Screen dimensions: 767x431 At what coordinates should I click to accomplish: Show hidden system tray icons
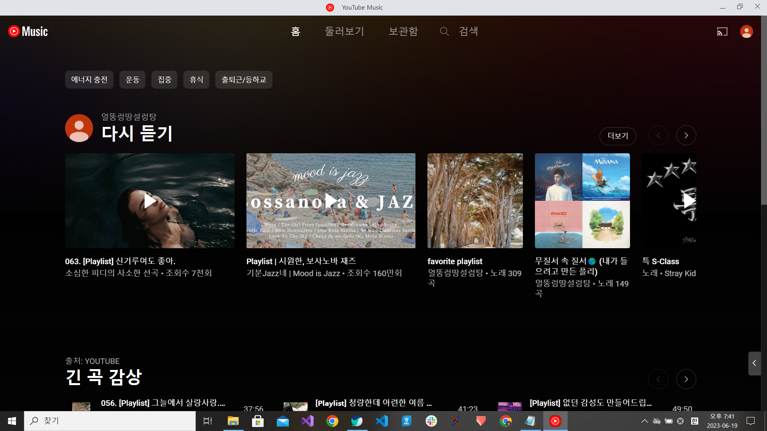pyautogui.click(x=644, y=421)
